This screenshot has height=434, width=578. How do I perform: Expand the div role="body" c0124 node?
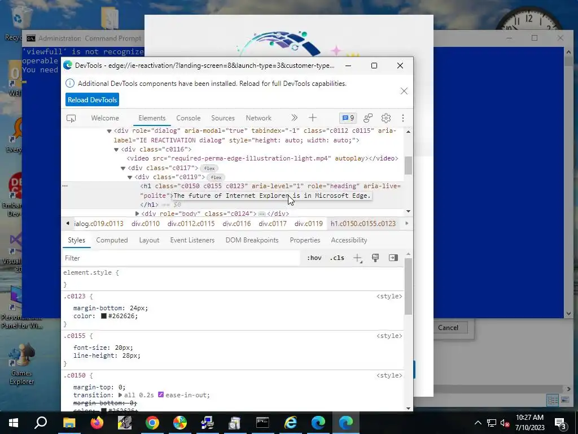tap(137, 214)
